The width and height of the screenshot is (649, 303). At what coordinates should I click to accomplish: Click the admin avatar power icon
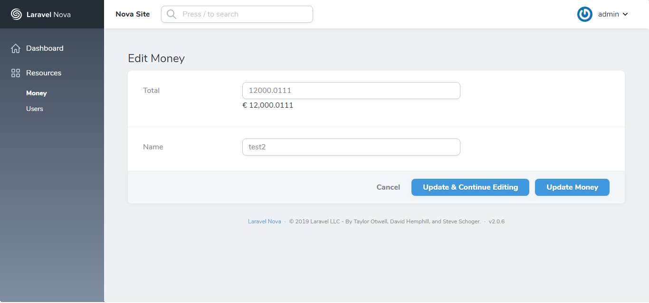coord(584,14)
